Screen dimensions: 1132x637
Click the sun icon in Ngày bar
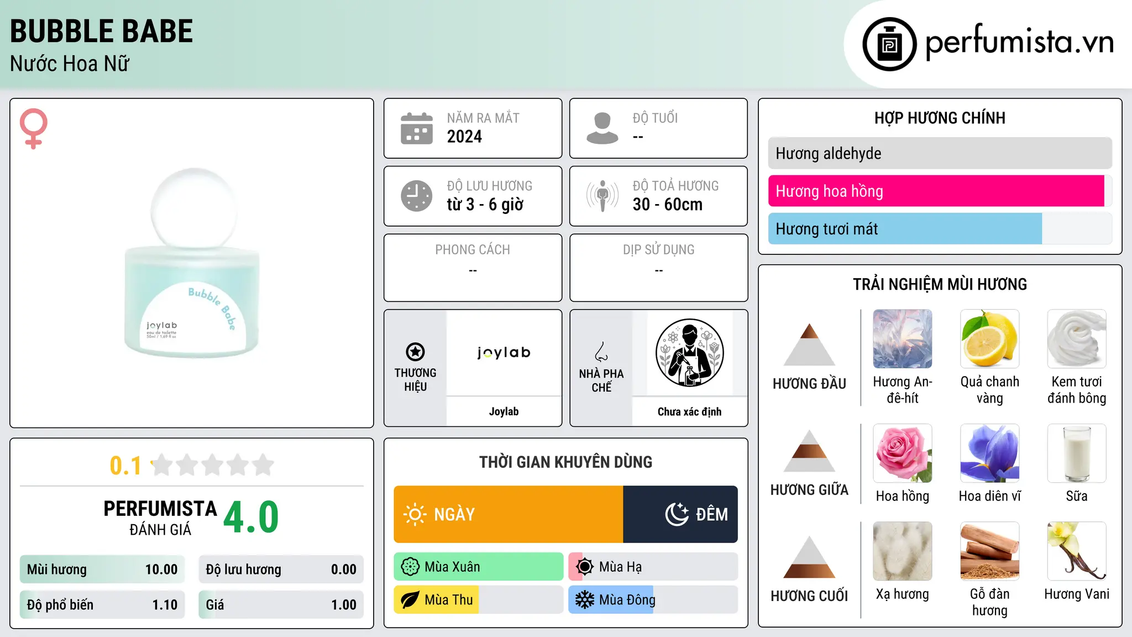[x=415, y=514]
